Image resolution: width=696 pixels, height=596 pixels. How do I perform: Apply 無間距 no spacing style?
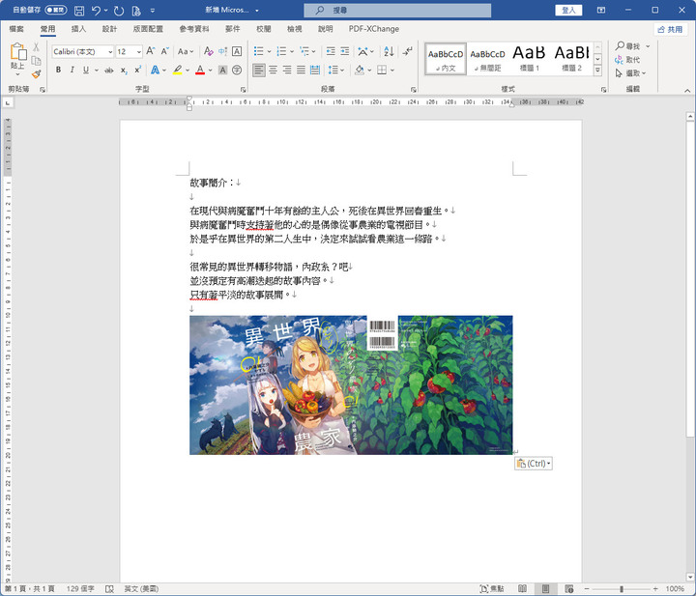click(x=487, y=58)
